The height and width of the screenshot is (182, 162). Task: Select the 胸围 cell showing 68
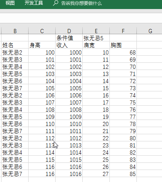pyautogui.click(x=123, y=52)
